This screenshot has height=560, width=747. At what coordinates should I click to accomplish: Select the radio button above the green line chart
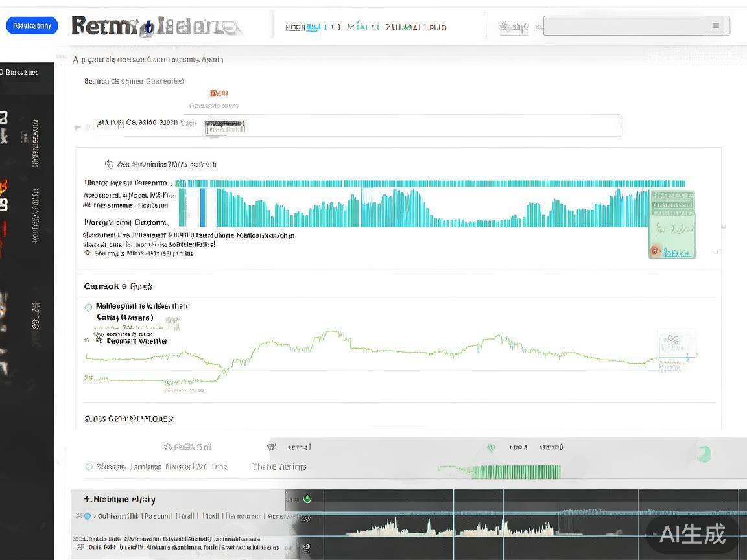pyautogui.click(x=89, y=307)
